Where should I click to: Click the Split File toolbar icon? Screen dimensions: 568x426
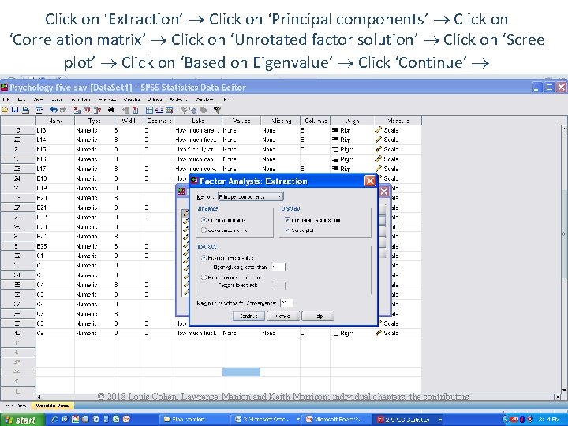click(149, 110)
